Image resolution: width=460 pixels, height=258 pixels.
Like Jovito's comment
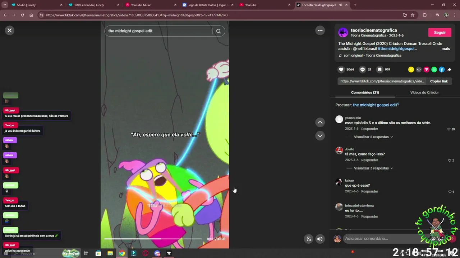tap(450, 161)
